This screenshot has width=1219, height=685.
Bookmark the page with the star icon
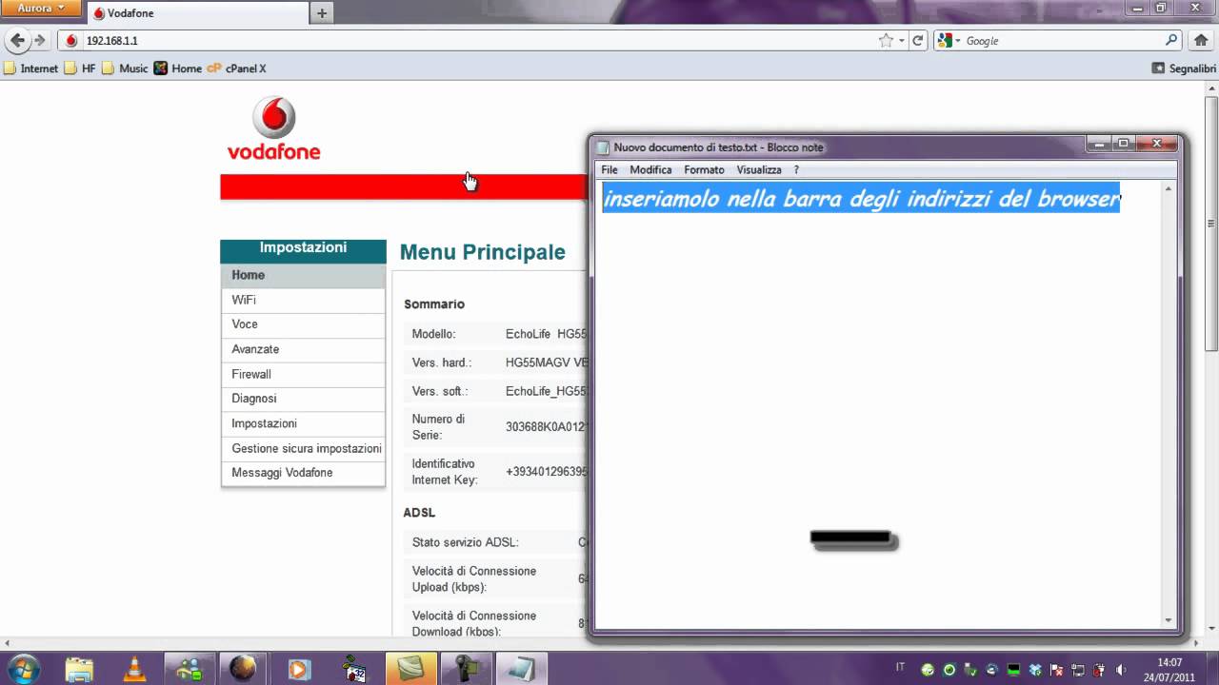tap(886, 40)
